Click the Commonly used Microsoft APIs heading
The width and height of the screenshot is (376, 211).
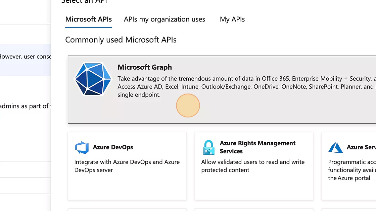(x=121, y=40)
